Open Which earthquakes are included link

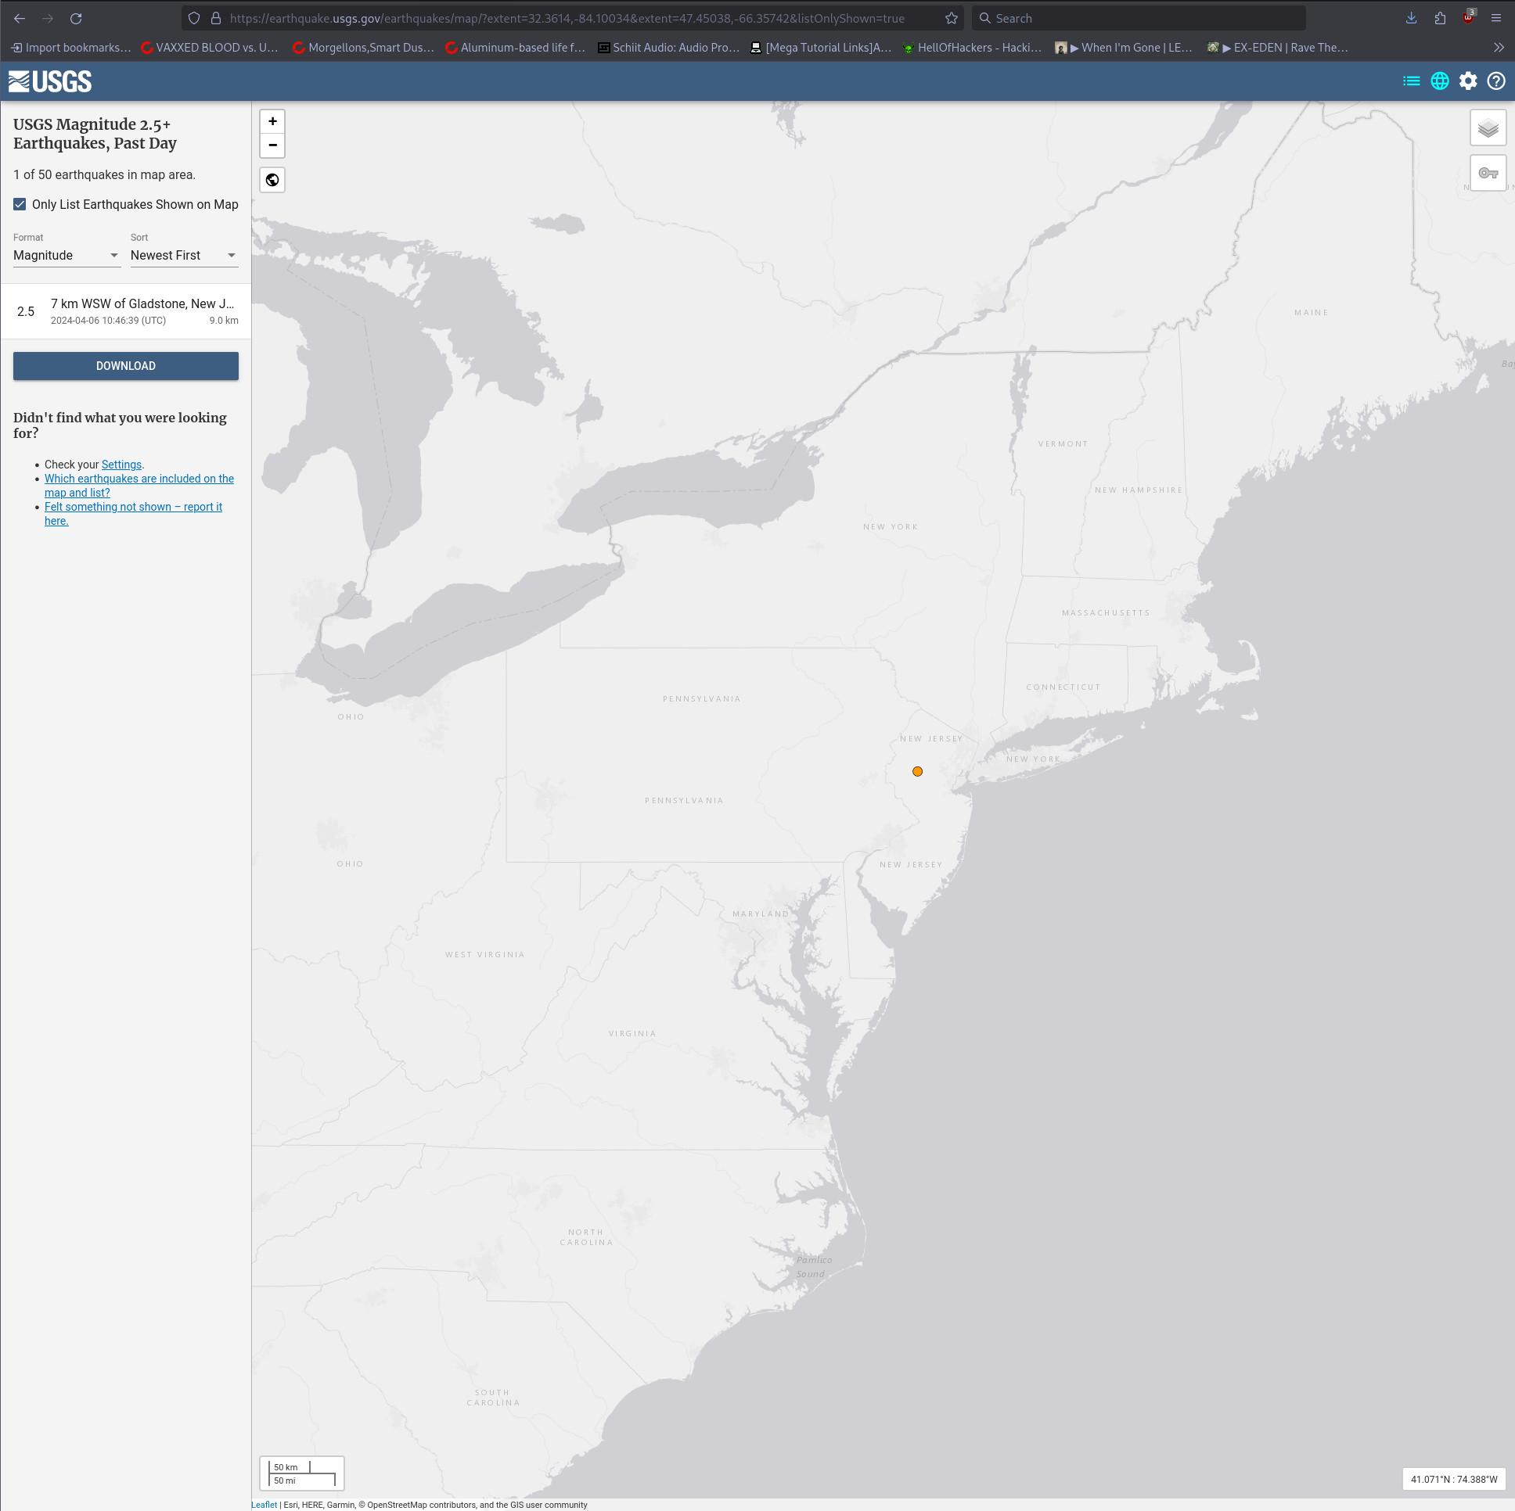pos(139,486)
